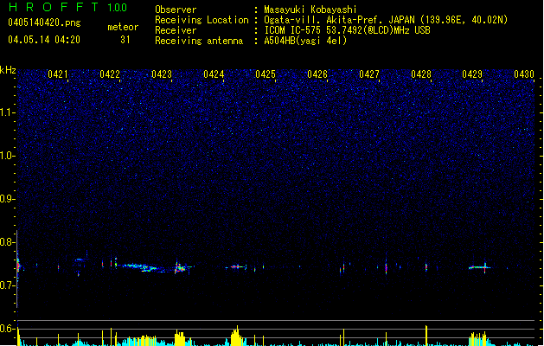Click the meteor echo just after 0429
Viewport: 544px width, 346px height.
click(479, 267)
